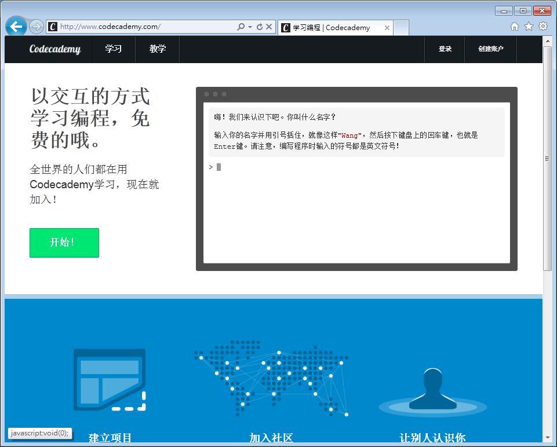Image resolution: width=557 pixels, height=447 pixels.
Task: Open the browser home page icon
Action: click(x=515, y=27)
